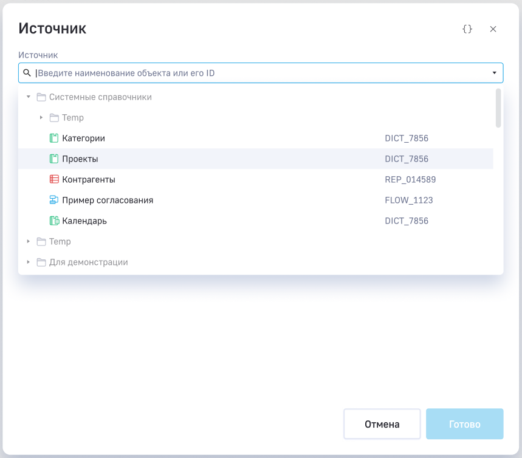Toggle the Источник dropdown arrow

[495, 73]
